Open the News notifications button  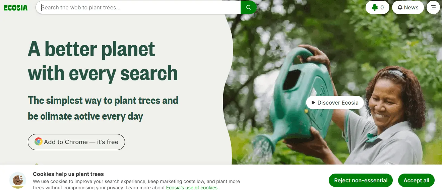coord(408,7)
